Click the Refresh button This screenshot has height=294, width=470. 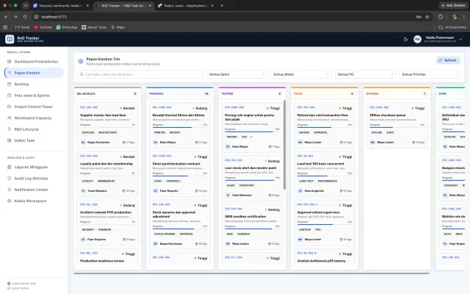[x=448, y=60]
